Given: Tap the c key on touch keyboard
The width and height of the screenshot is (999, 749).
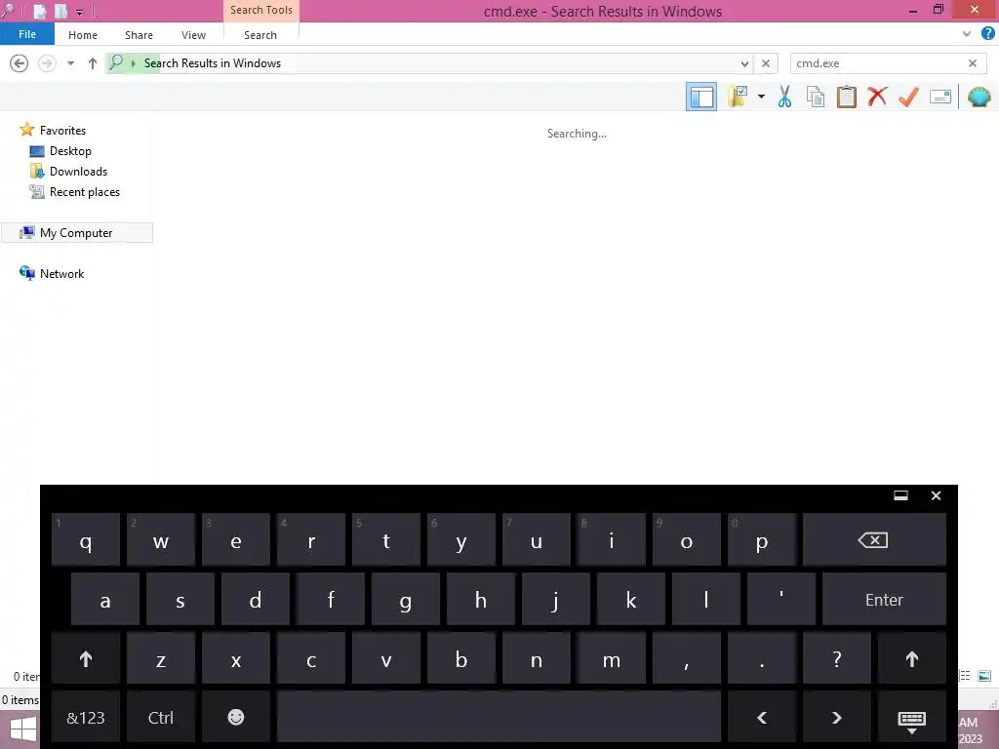Looking at the screenshot, I should pos(311,658).
